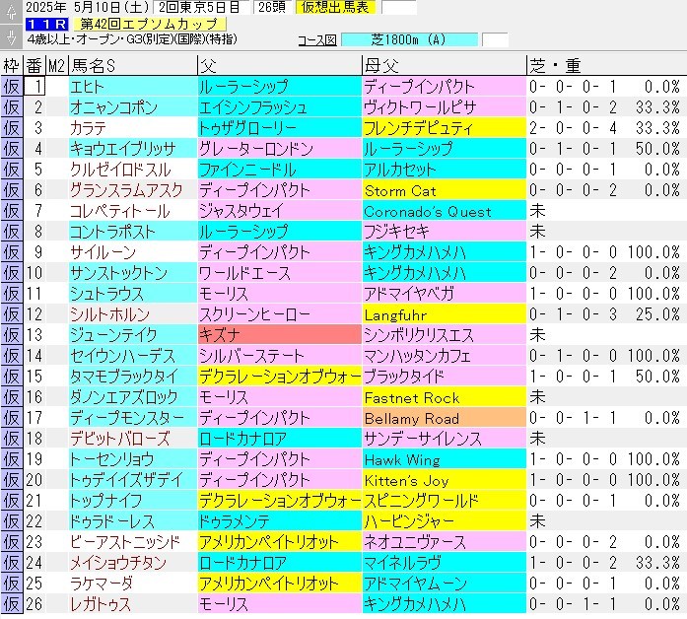Click the blank box next to 芝1800m course field
Screen dimensions: 687x619
click(495, 39)
